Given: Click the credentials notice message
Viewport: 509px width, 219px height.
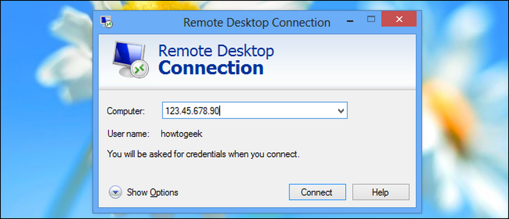Looking at the screenshot, I should click(x=203, y=154).
